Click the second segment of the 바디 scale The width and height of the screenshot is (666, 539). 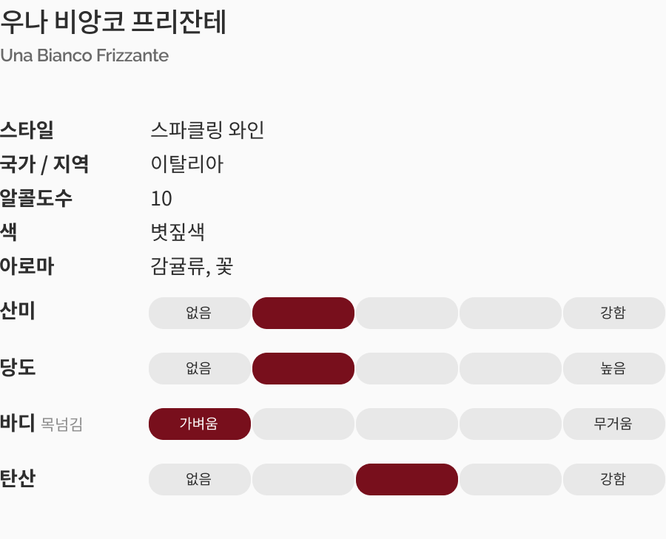click(x=303, y=424)
